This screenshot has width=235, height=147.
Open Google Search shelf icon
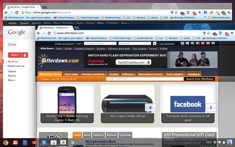pyautogui.click(x=44, y=142)
